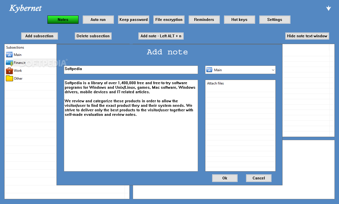Select the Main subsection label

(18, 55)
